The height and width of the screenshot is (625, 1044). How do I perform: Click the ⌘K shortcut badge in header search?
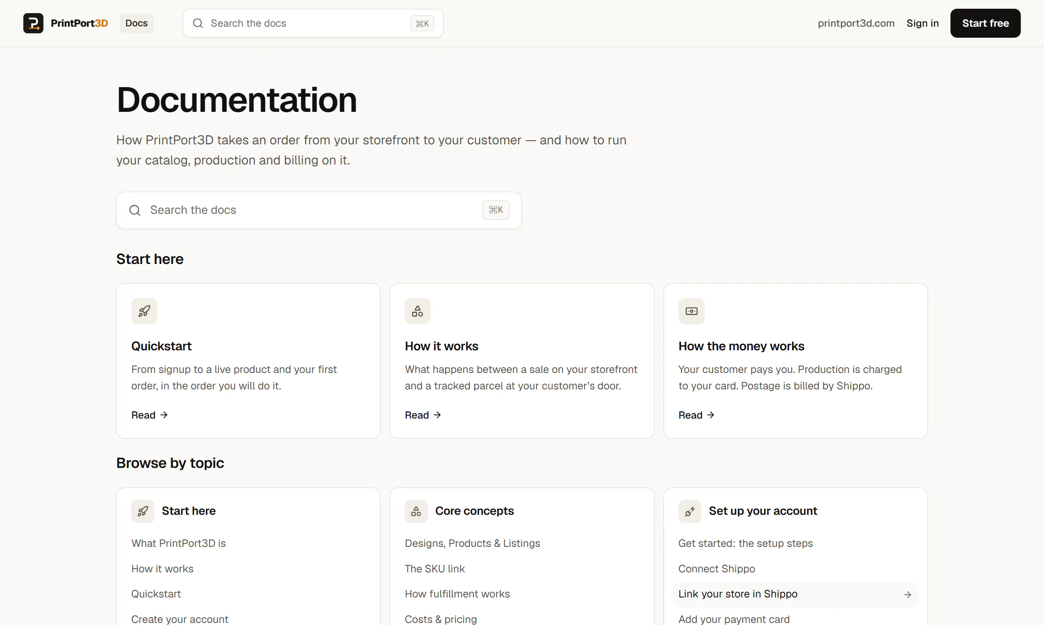(422, 23)
